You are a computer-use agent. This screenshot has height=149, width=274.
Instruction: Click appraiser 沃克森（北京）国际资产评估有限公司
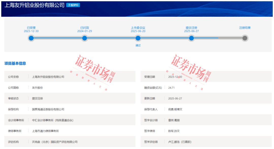(x=55, y=142)
